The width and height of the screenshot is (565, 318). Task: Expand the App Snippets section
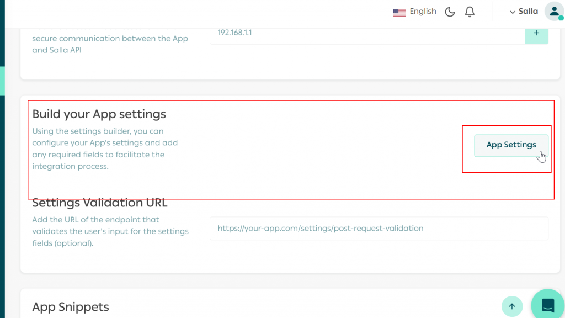[x=71, y=306]
